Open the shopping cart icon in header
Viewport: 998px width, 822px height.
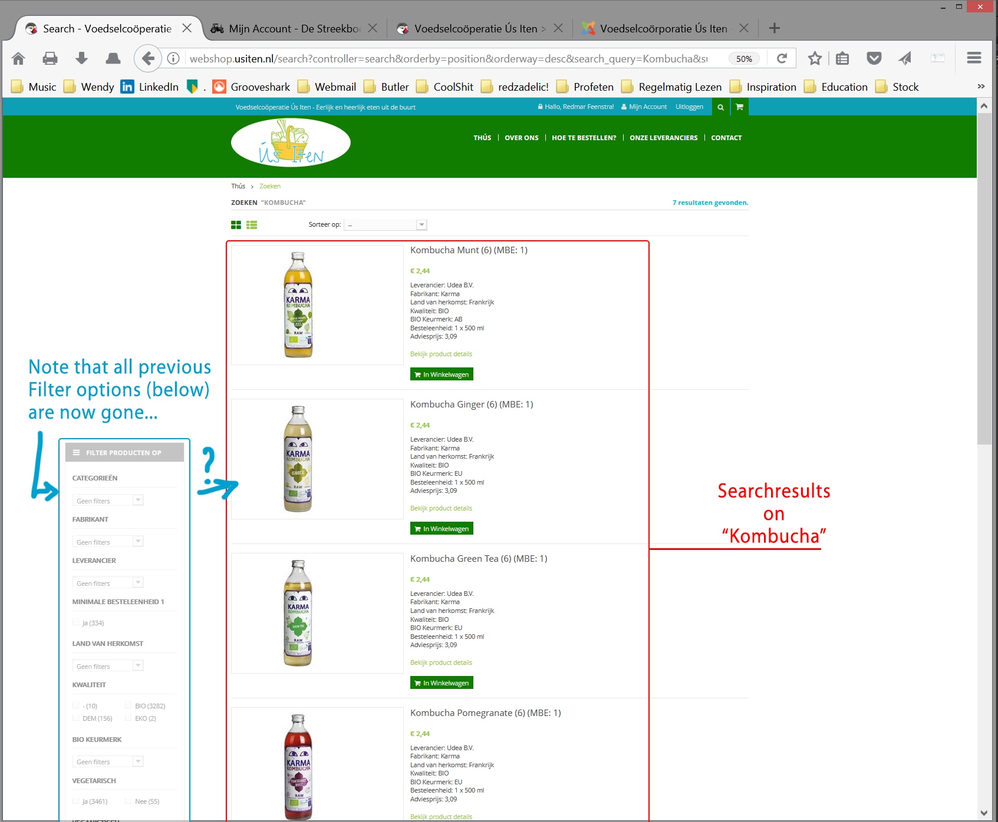click(739, 107)
